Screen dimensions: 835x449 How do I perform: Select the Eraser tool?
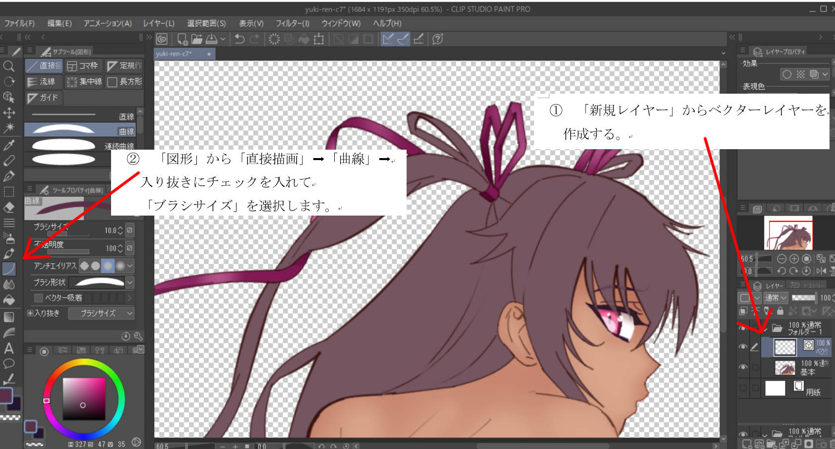coord(8,207)
